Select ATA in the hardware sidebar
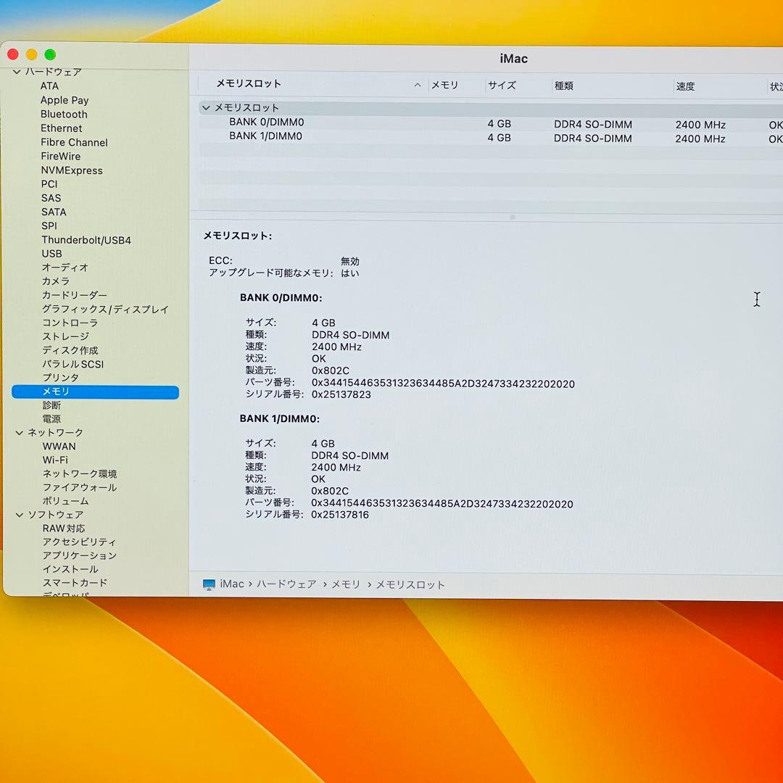This screenshot has height=783, width=783. pos(49,86)
